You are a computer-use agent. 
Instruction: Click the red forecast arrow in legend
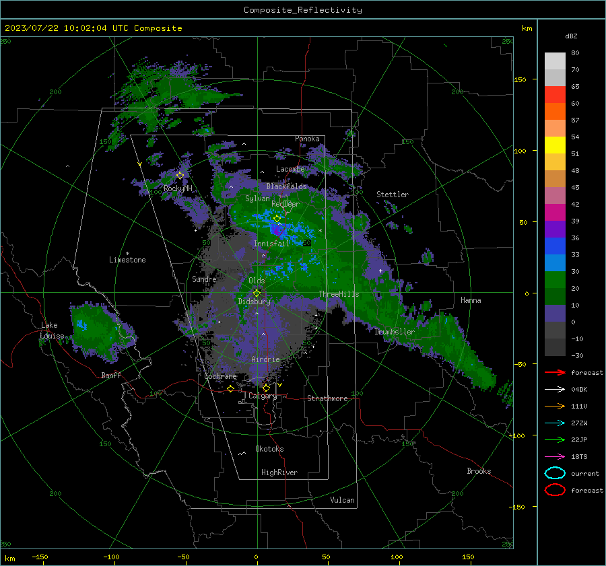pos(555,372)
